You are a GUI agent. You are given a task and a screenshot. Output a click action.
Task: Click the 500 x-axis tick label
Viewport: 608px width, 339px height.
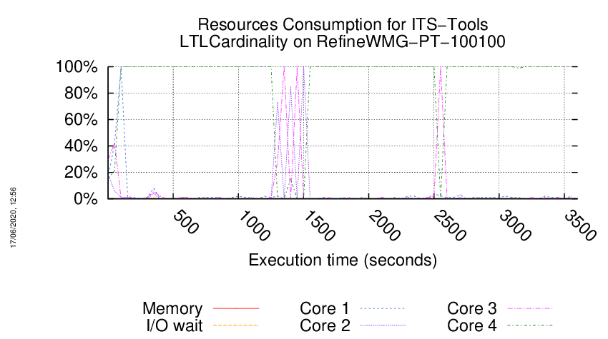(x=185, y=222)
